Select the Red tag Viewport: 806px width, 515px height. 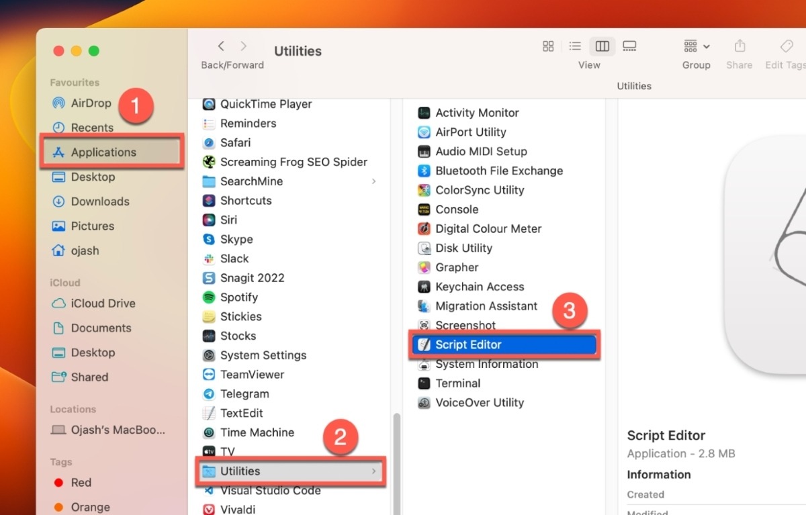81,482
